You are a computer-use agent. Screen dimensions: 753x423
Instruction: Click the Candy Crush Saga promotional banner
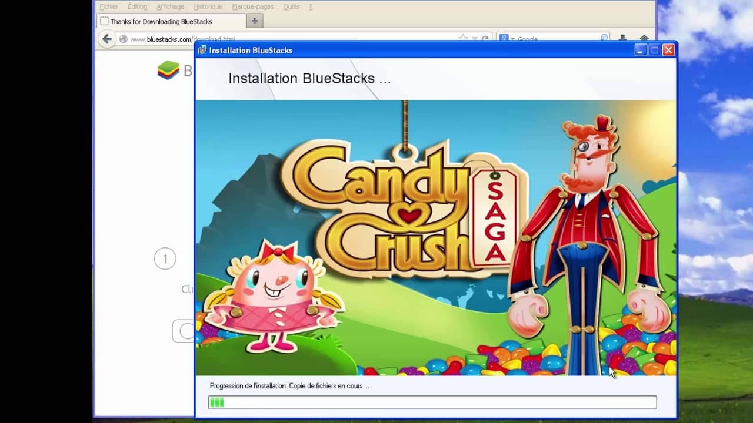click(x=436, y=237)
